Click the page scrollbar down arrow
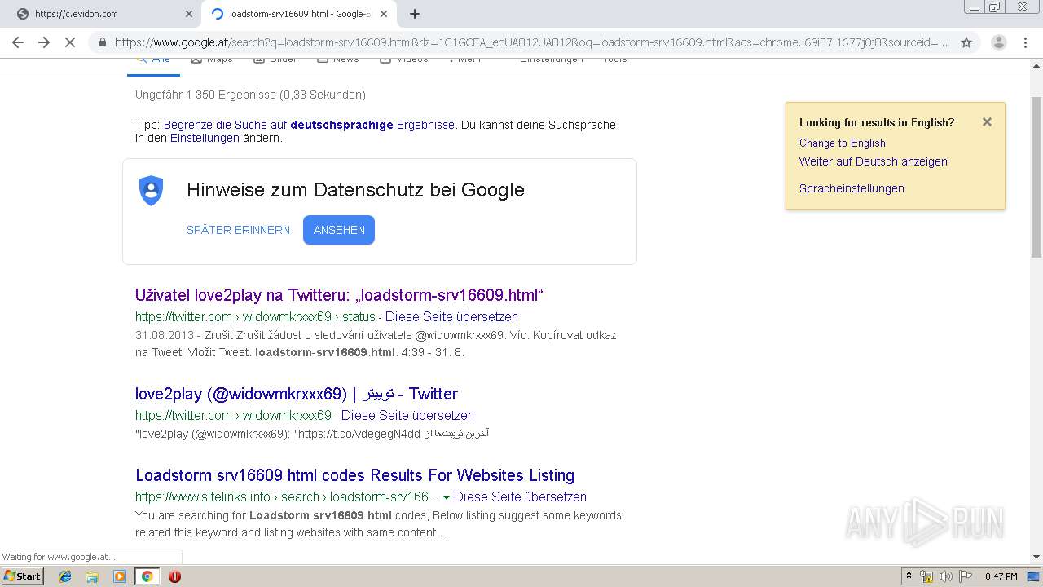Image resolution: width=1043 pixels, height=587 pixels. click(1036, 558)
